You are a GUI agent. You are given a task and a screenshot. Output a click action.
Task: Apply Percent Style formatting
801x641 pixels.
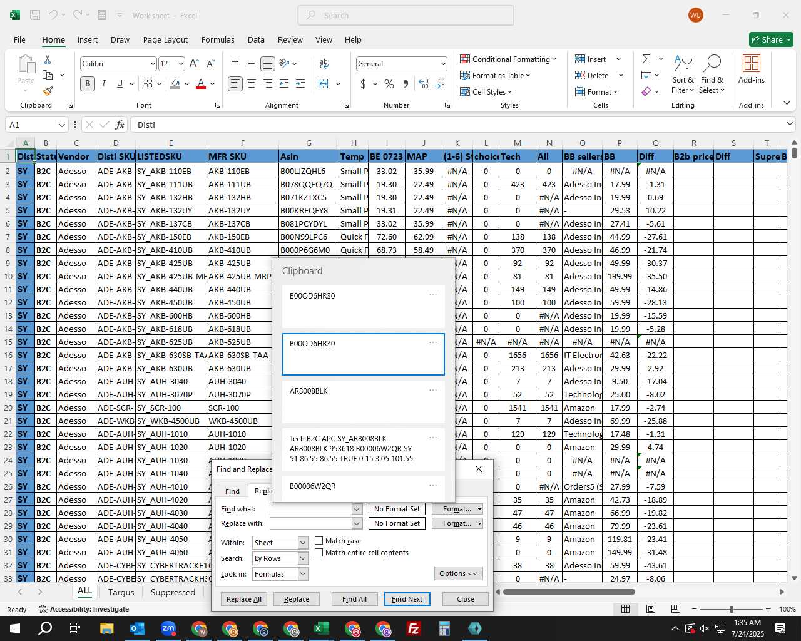(x=389, y=84)
